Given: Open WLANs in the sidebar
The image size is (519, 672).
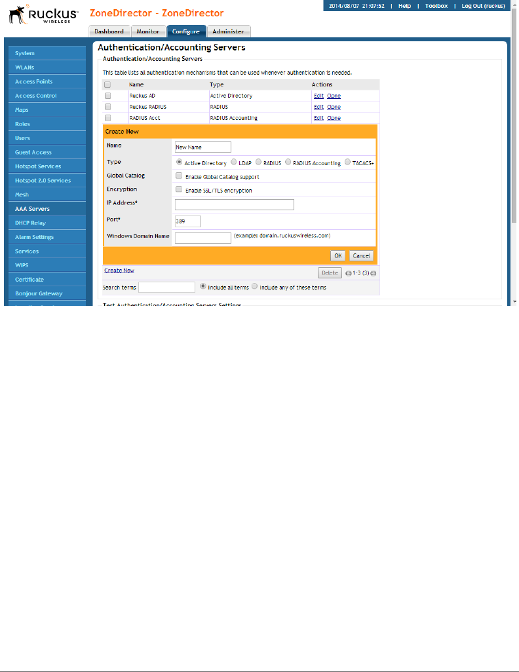Looking at the screenshot, I should [47, 67].
